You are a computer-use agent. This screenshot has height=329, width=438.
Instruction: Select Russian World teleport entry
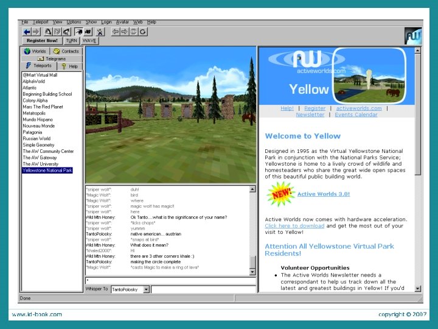(x=36, y=138)
